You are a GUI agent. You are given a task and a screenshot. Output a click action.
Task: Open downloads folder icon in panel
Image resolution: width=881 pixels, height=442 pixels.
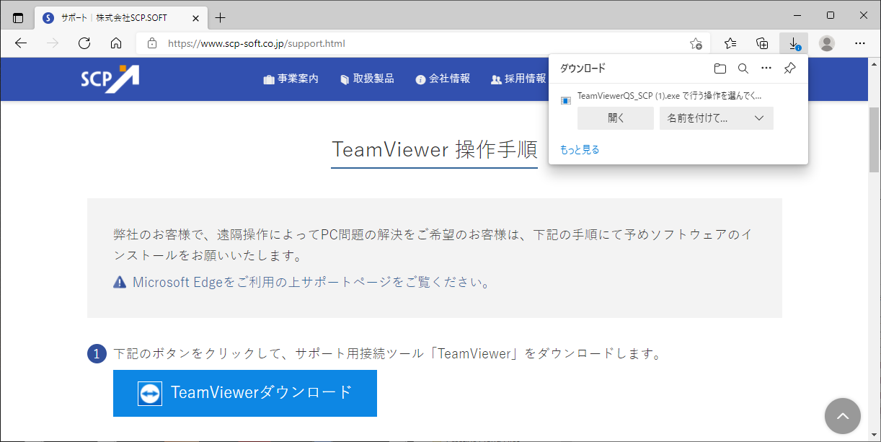click(720, 68)
